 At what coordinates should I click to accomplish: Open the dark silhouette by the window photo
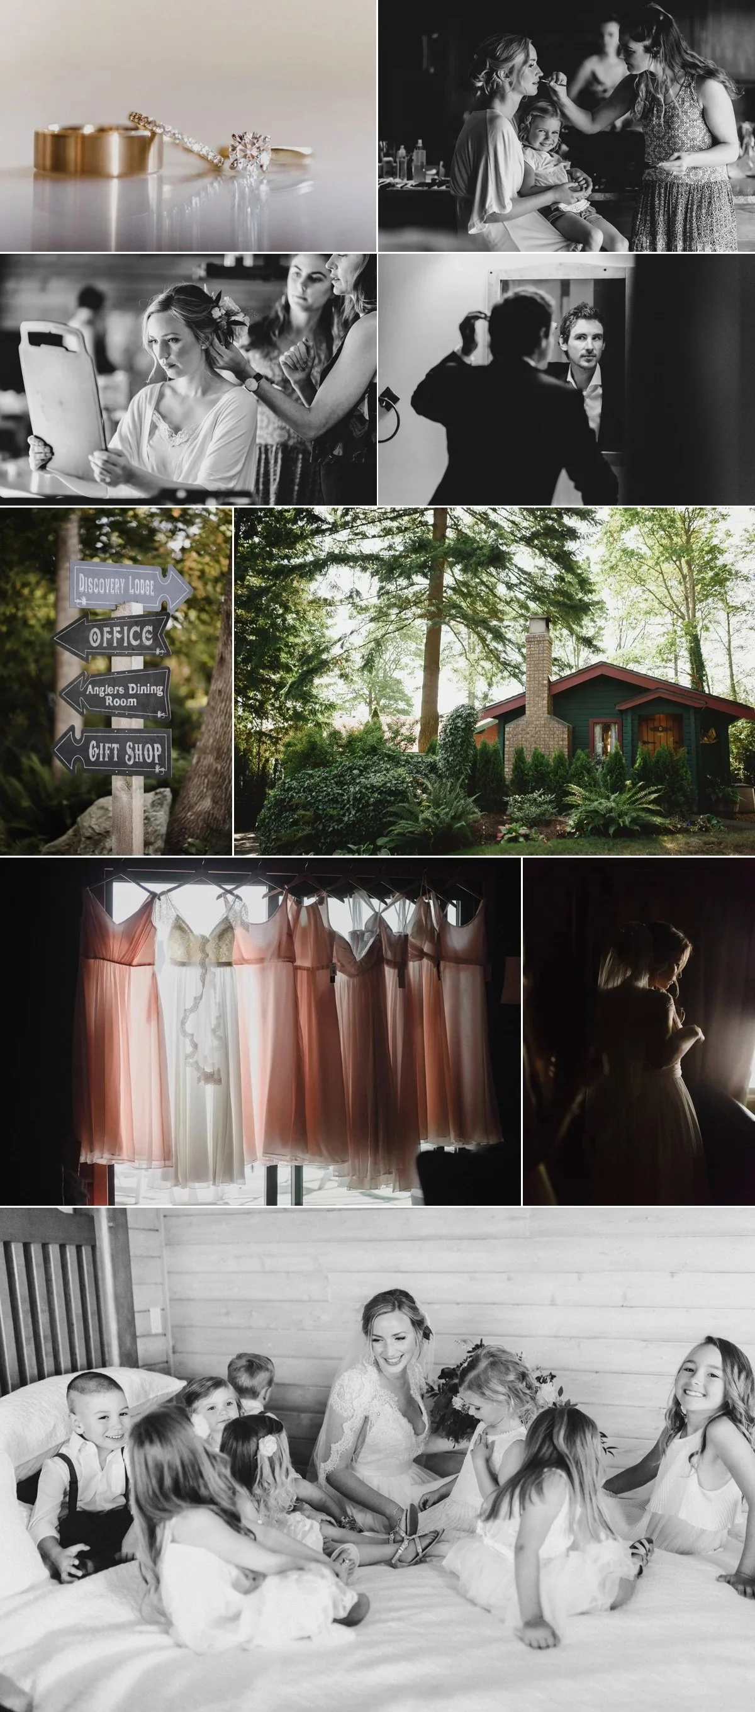pyautogui.click(x=639, y=1031)
